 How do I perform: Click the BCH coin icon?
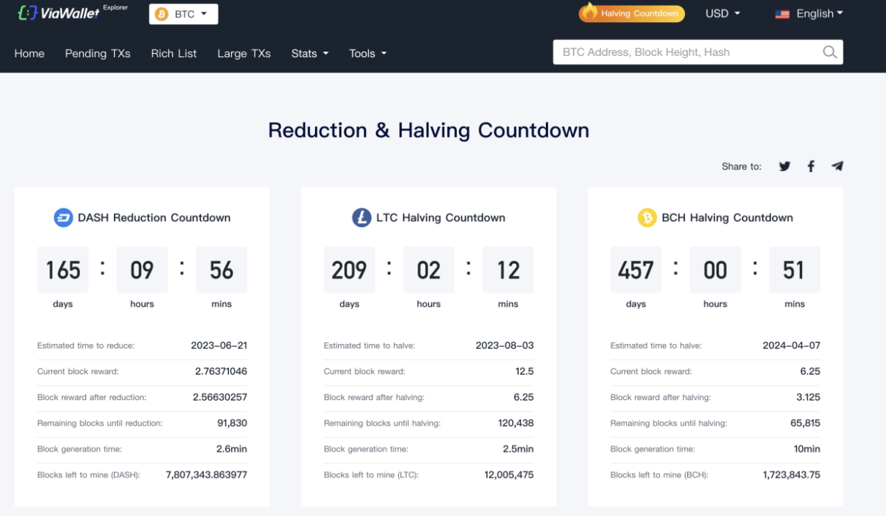[647, 218]
